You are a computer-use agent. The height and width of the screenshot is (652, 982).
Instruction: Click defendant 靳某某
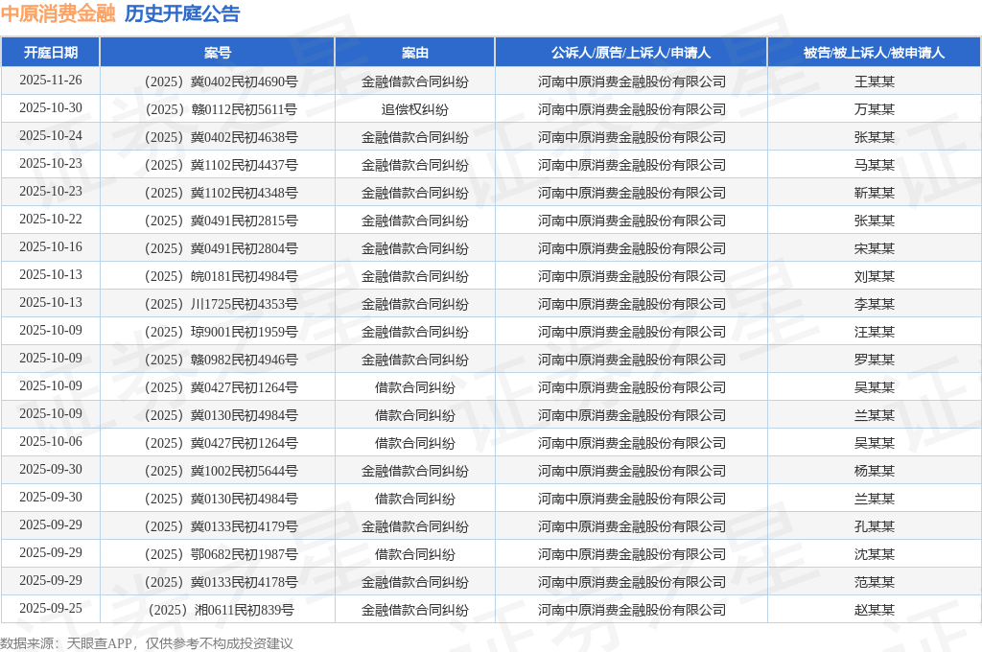(x=875, y=193)
